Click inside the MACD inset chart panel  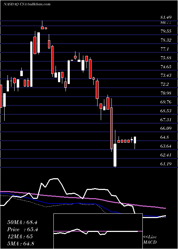pos(98,231)
